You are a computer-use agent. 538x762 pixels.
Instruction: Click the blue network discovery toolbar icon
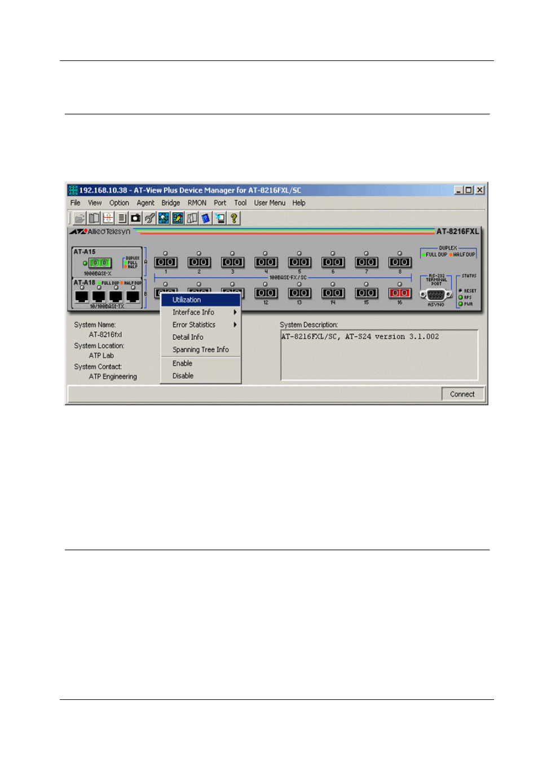[x=164, y=218]
